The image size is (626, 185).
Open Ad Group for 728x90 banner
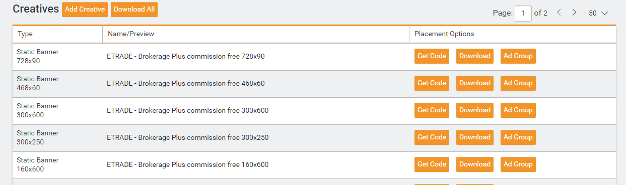point(518,56)
